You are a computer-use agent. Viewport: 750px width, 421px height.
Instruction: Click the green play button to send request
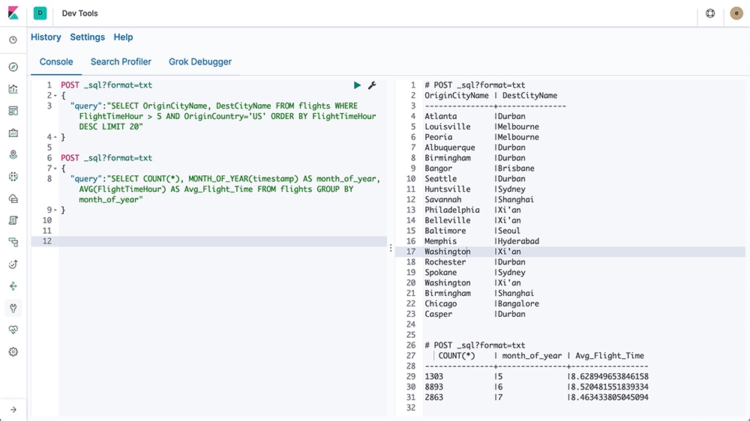click(x=357, y=85)
